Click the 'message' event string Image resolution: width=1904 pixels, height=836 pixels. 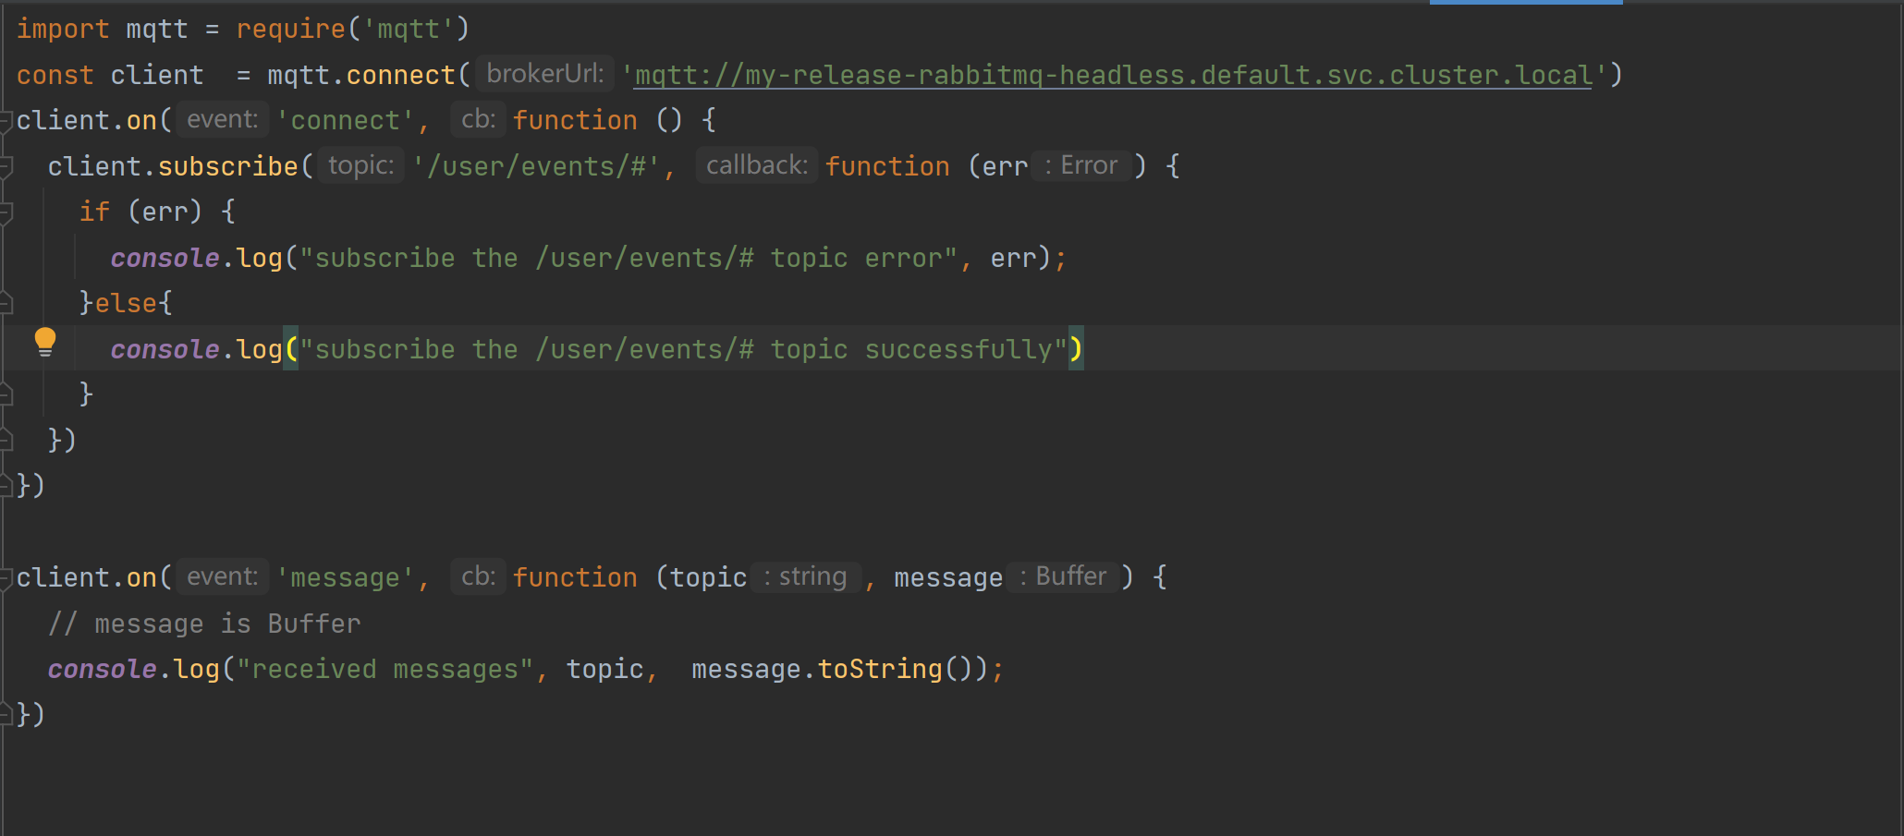pyautogui.click(x=346, y=578)
